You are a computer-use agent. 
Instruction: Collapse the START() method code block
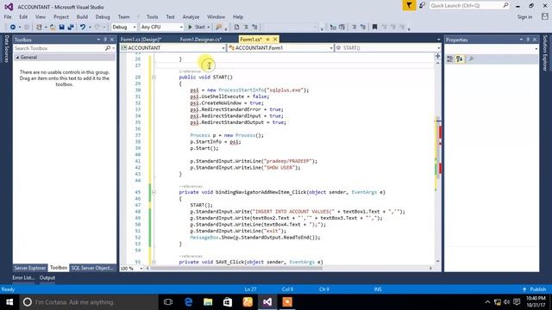[154, 77]
